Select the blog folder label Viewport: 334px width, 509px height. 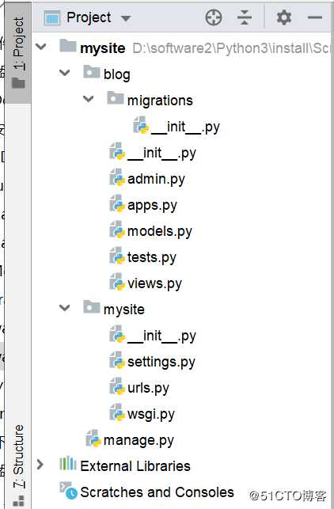tap(117, 74)
